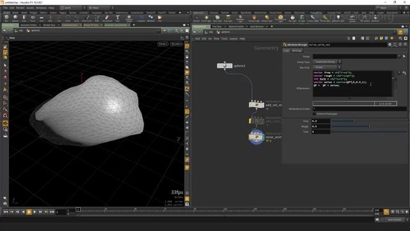Add an Area Light from shelf
This screenshot has width=410, height=231.
click(x=228, y=19)
